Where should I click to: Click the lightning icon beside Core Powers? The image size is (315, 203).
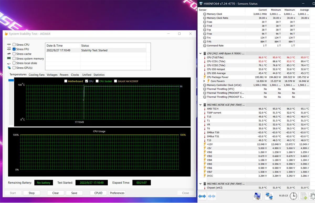coord(208,81)
